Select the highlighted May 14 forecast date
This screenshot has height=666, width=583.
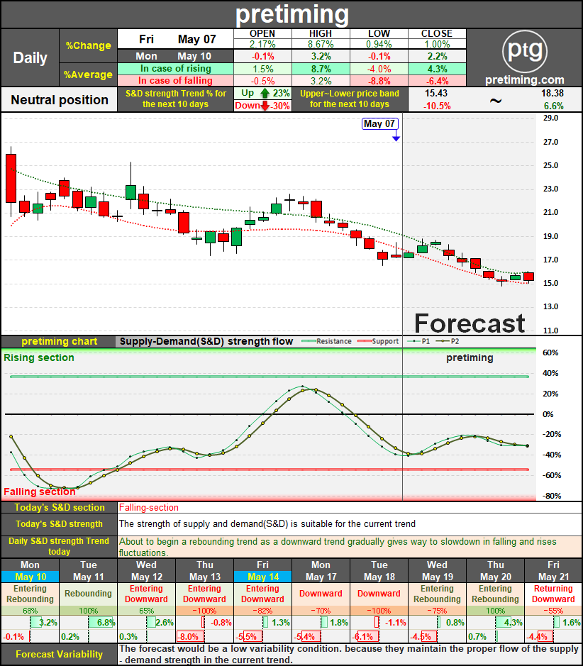[263, 577]
